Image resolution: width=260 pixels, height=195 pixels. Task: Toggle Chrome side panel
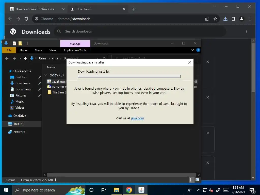point(234,19)
